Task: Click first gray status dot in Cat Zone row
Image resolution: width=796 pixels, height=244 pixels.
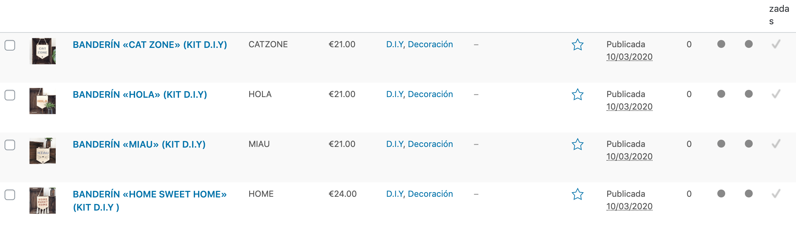Action: 721,44
